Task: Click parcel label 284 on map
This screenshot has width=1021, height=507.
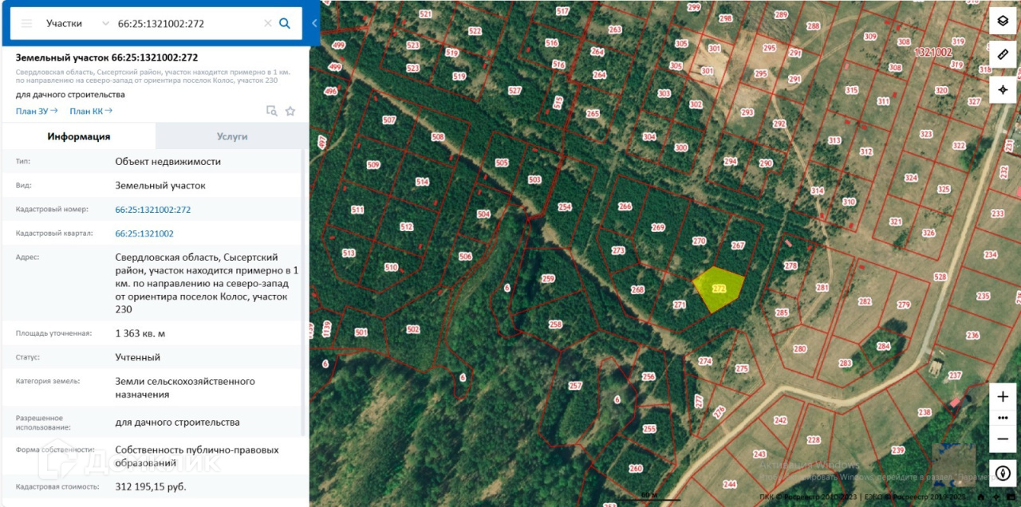Action: click(883, 347)
